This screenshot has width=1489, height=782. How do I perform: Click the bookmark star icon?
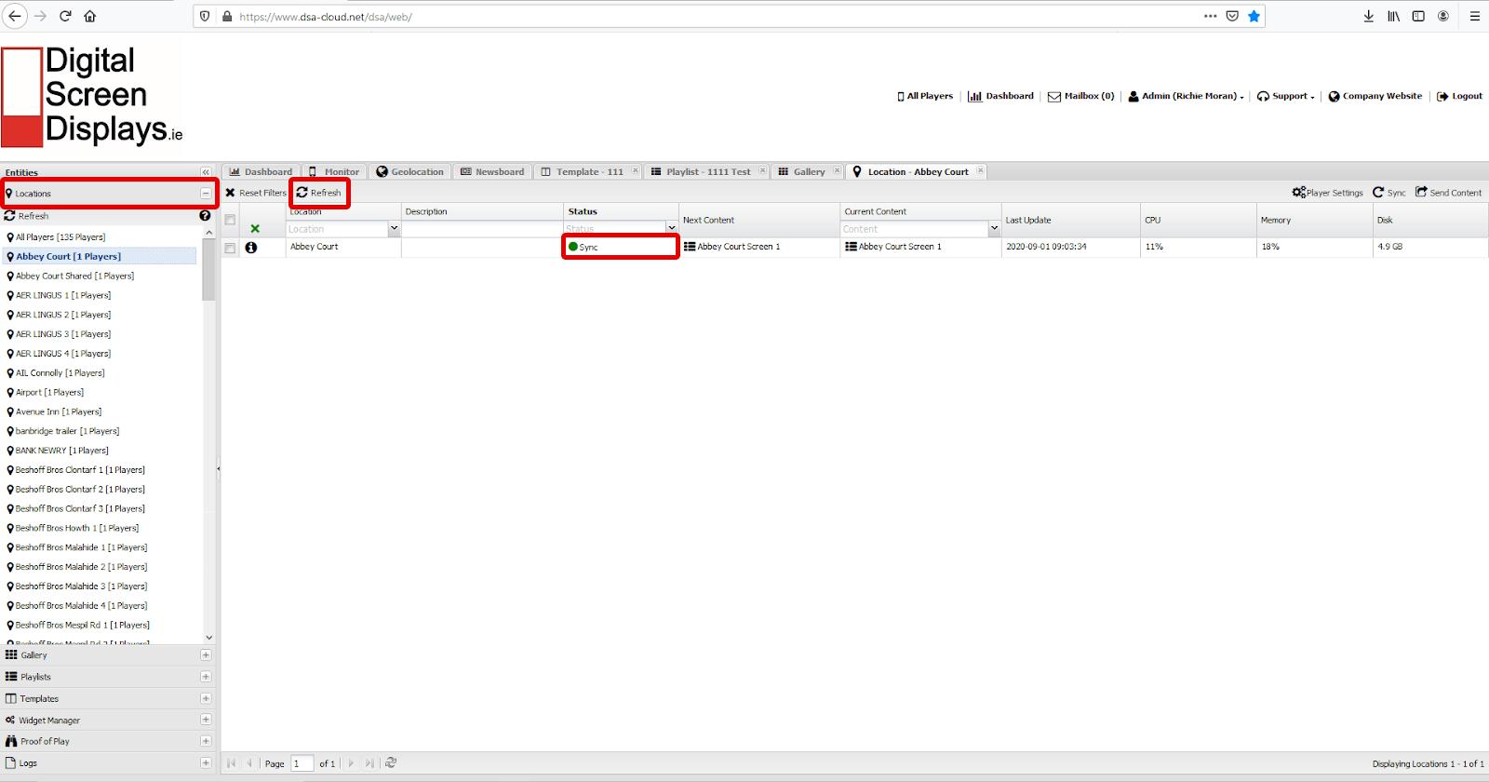(1254, 16)
